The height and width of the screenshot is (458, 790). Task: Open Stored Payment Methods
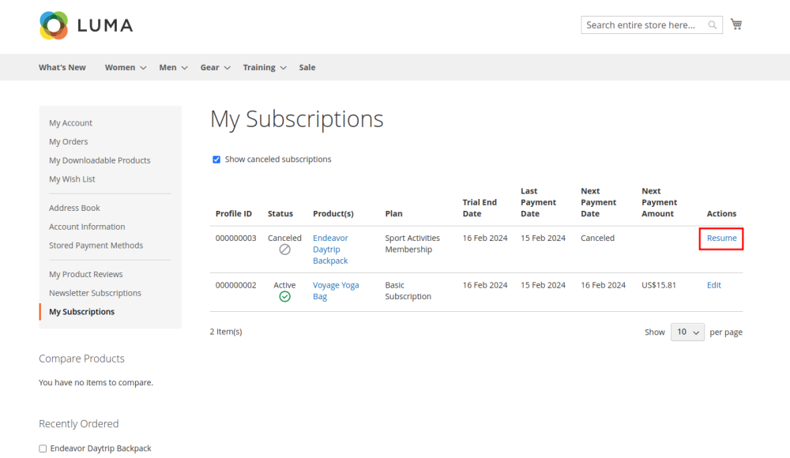tap(96, 246)
